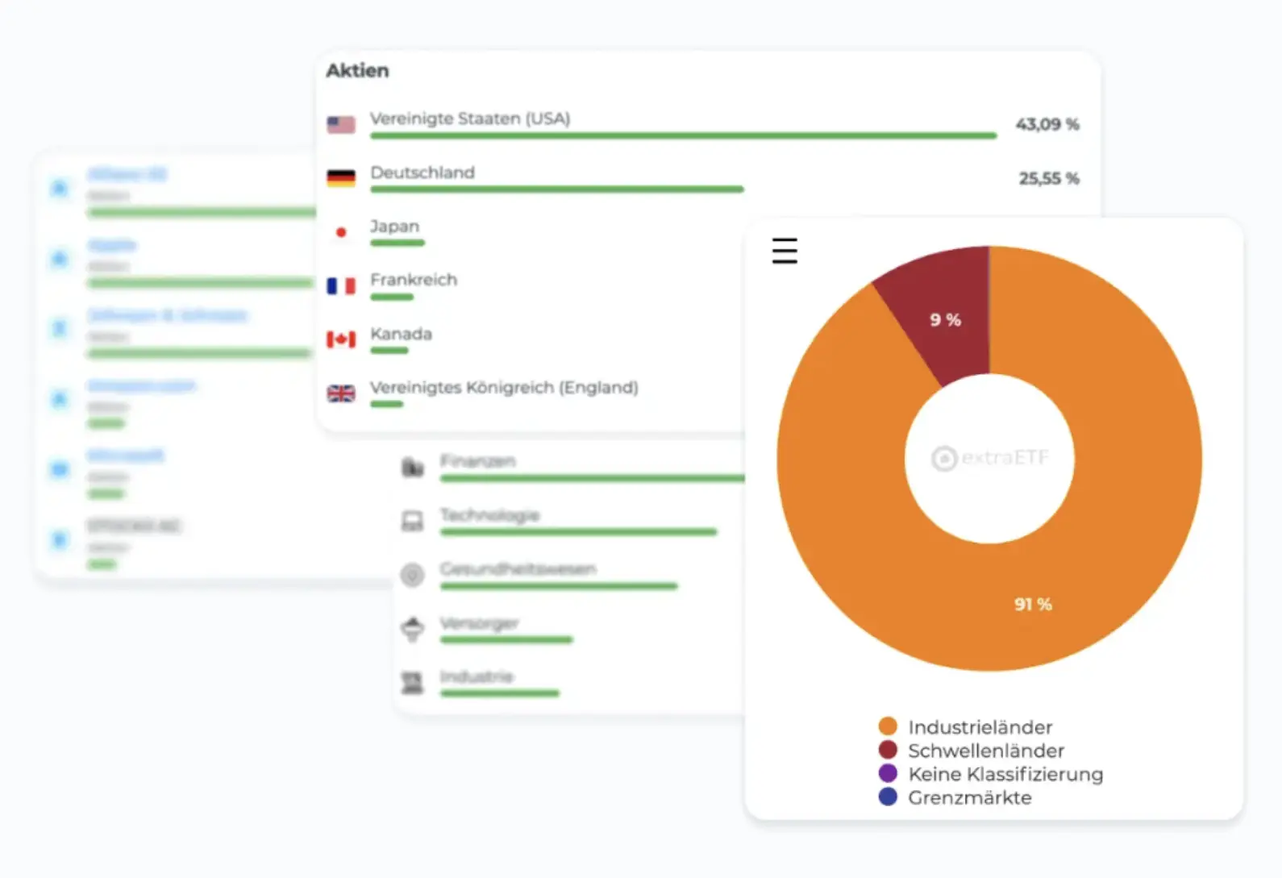Toggle the Schwellenländer legend marker
1282x878 pixels.
point(888,750)
